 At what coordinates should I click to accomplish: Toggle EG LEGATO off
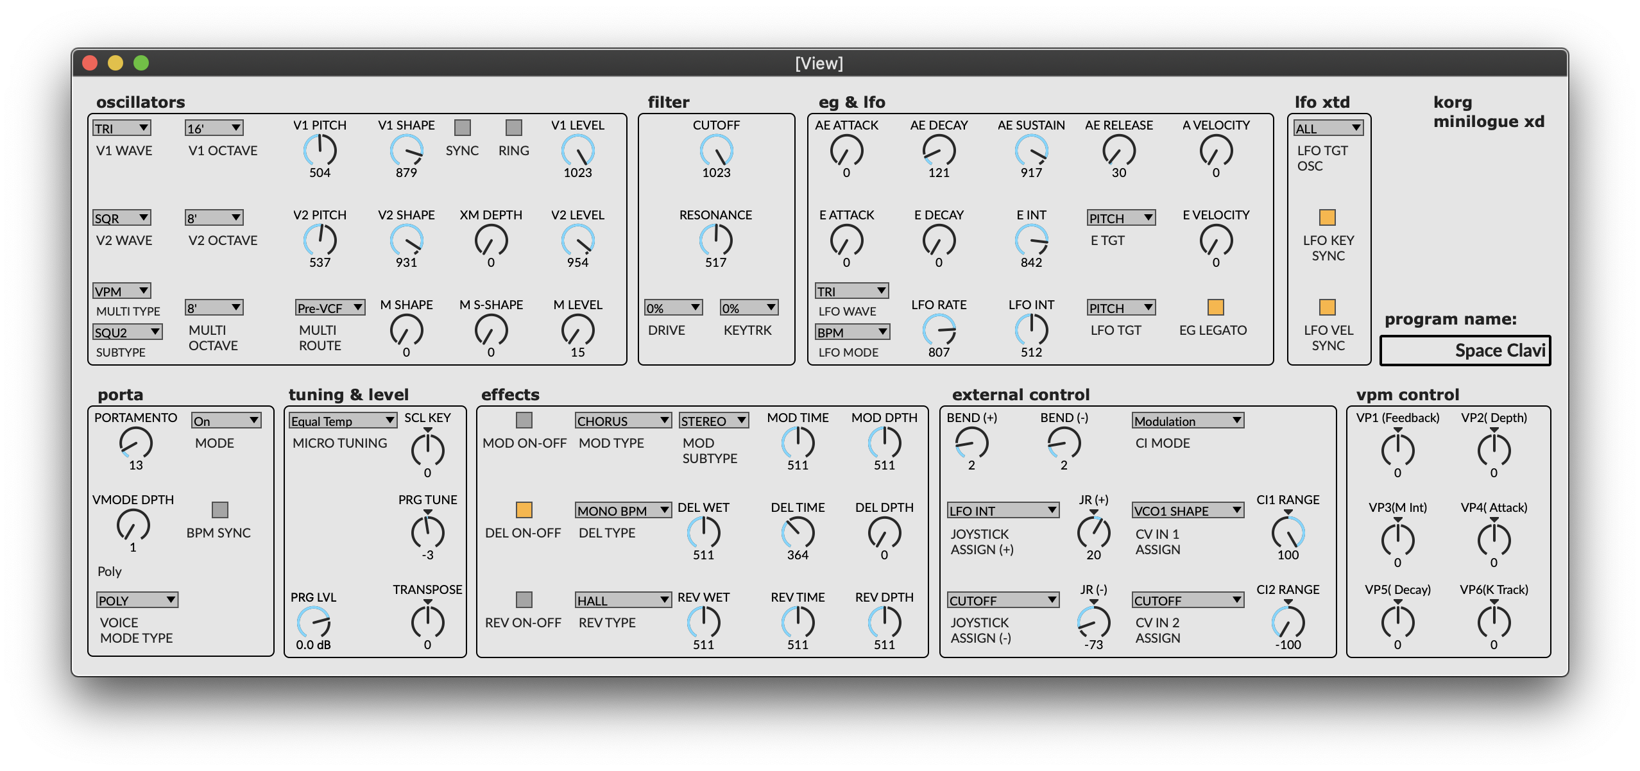point(1215,307)
